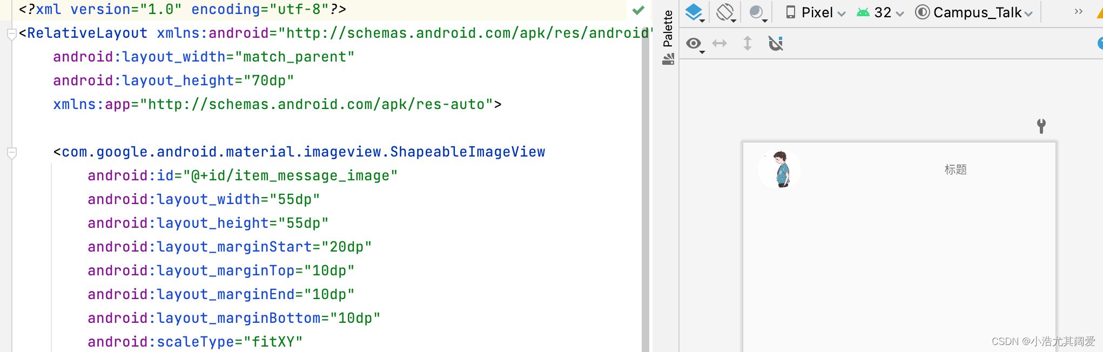Image resolution: width=1103 pixels, height=352 pixels.
Task: Click the layout_marginBottom="10dp" line
Action: click(x=234, y=318)
